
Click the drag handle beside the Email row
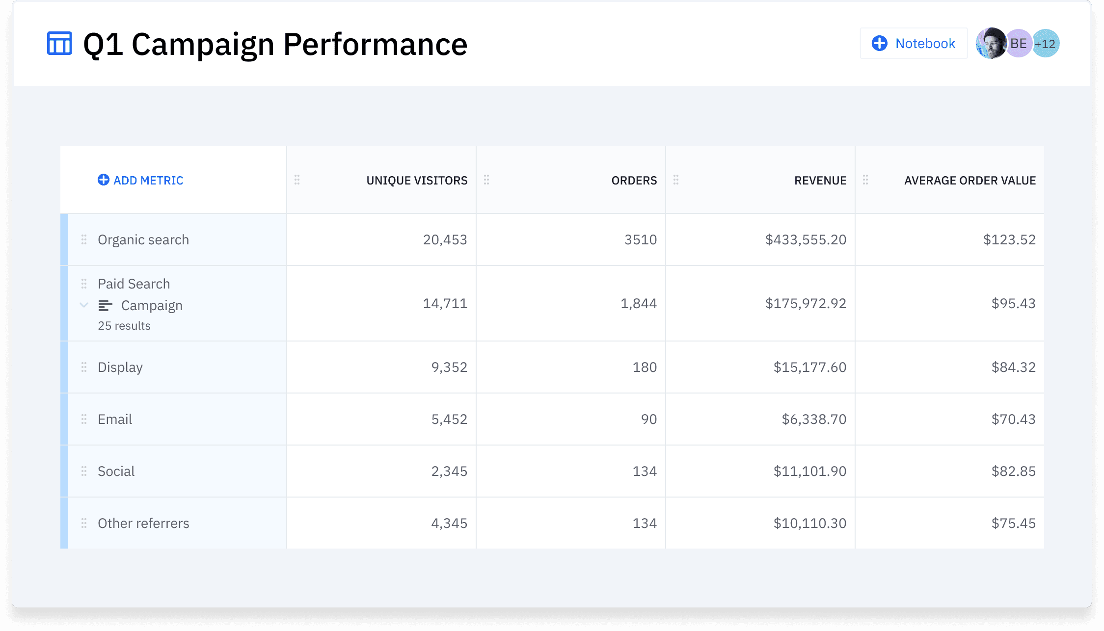83,419
